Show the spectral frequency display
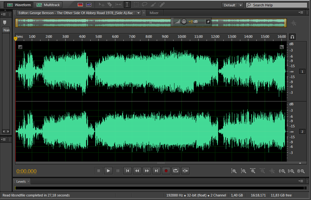The height and width of the screenshot is (200, 311). click(80, 4)
